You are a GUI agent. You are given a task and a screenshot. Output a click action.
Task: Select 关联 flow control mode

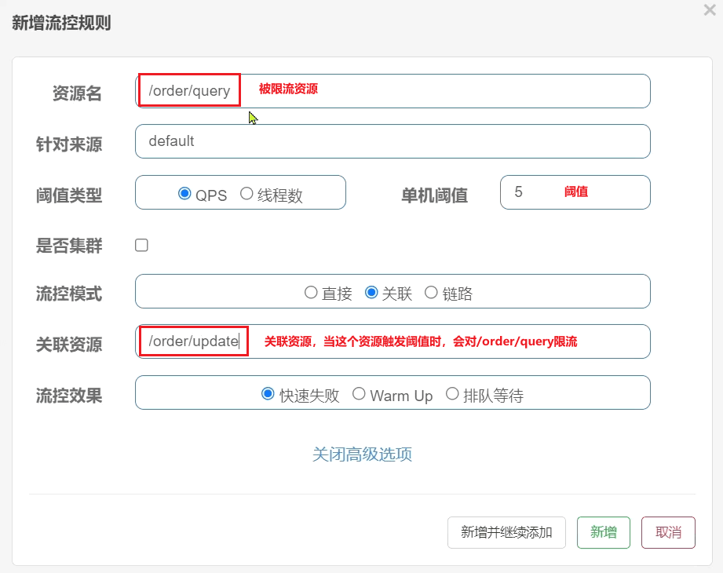click(x=372, y=293)
